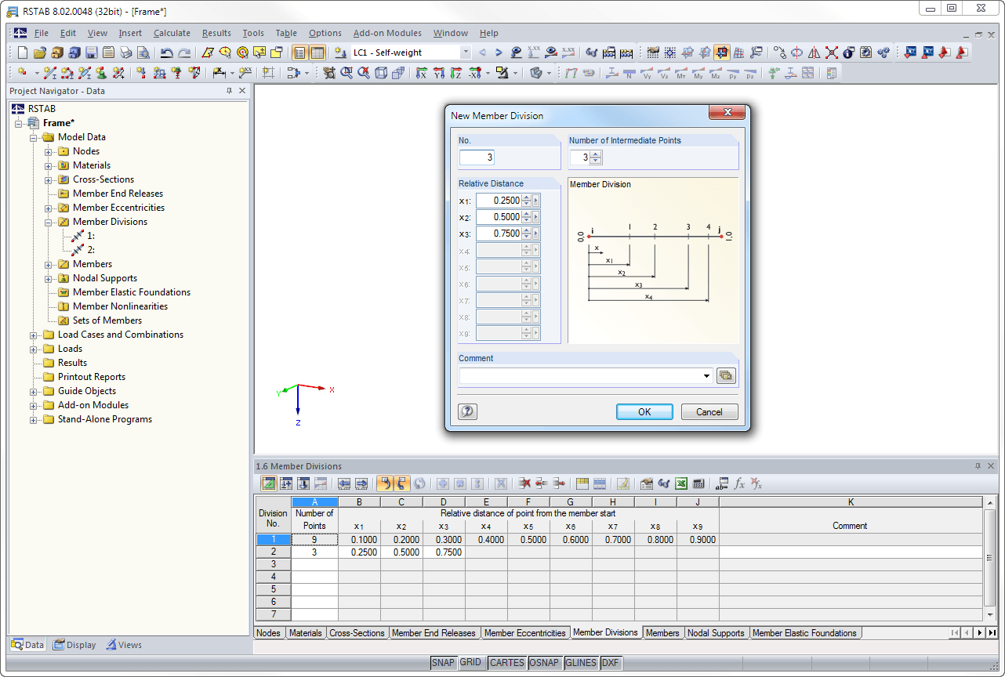1005x677 pixels.
Task: Click the Print icon
Action: coord(125,52)
